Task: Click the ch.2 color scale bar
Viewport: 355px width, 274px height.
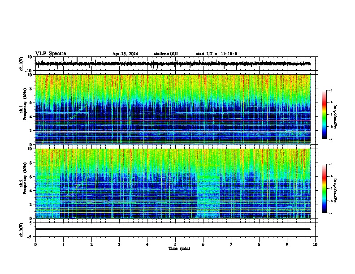Action: click(x=325, y=188)
